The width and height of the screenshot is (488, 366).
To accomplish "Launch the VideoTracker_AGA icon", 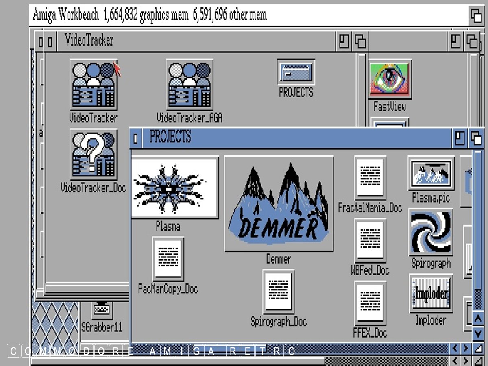I will [x=190, y=85].
